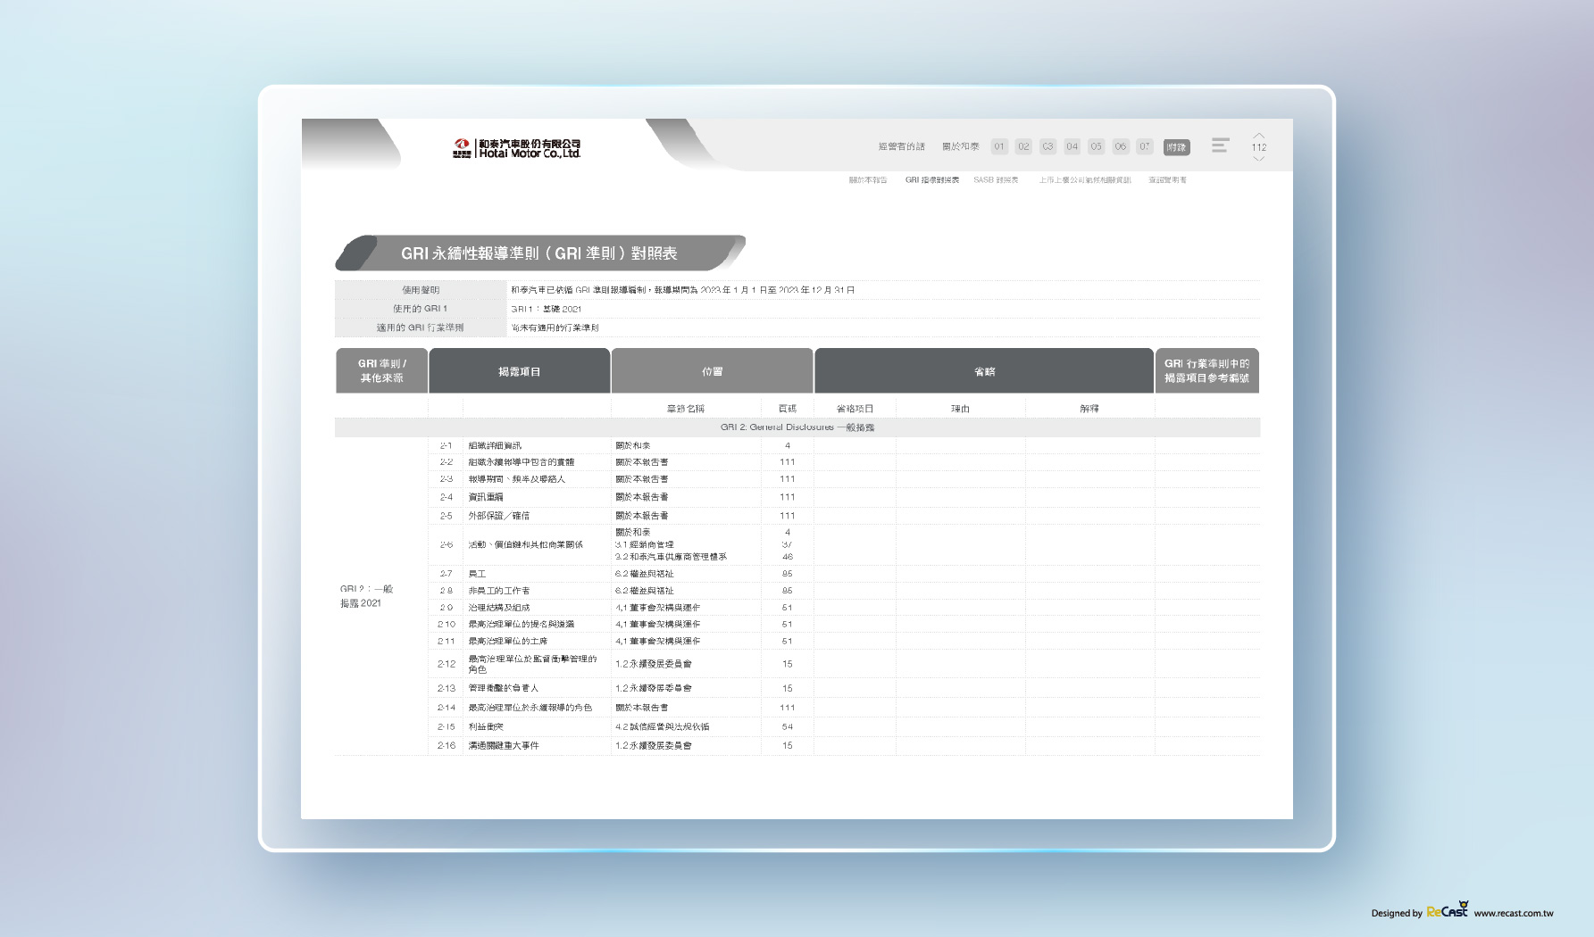Open the SASB 對照表 sub-navigation link
The width and height of the screenshot is (1594, 937).
pos(996,180)
